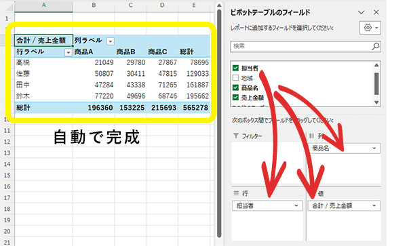Select the total cell 196360
This screenshot has height=246, width=409.
(x=94, y=108)
